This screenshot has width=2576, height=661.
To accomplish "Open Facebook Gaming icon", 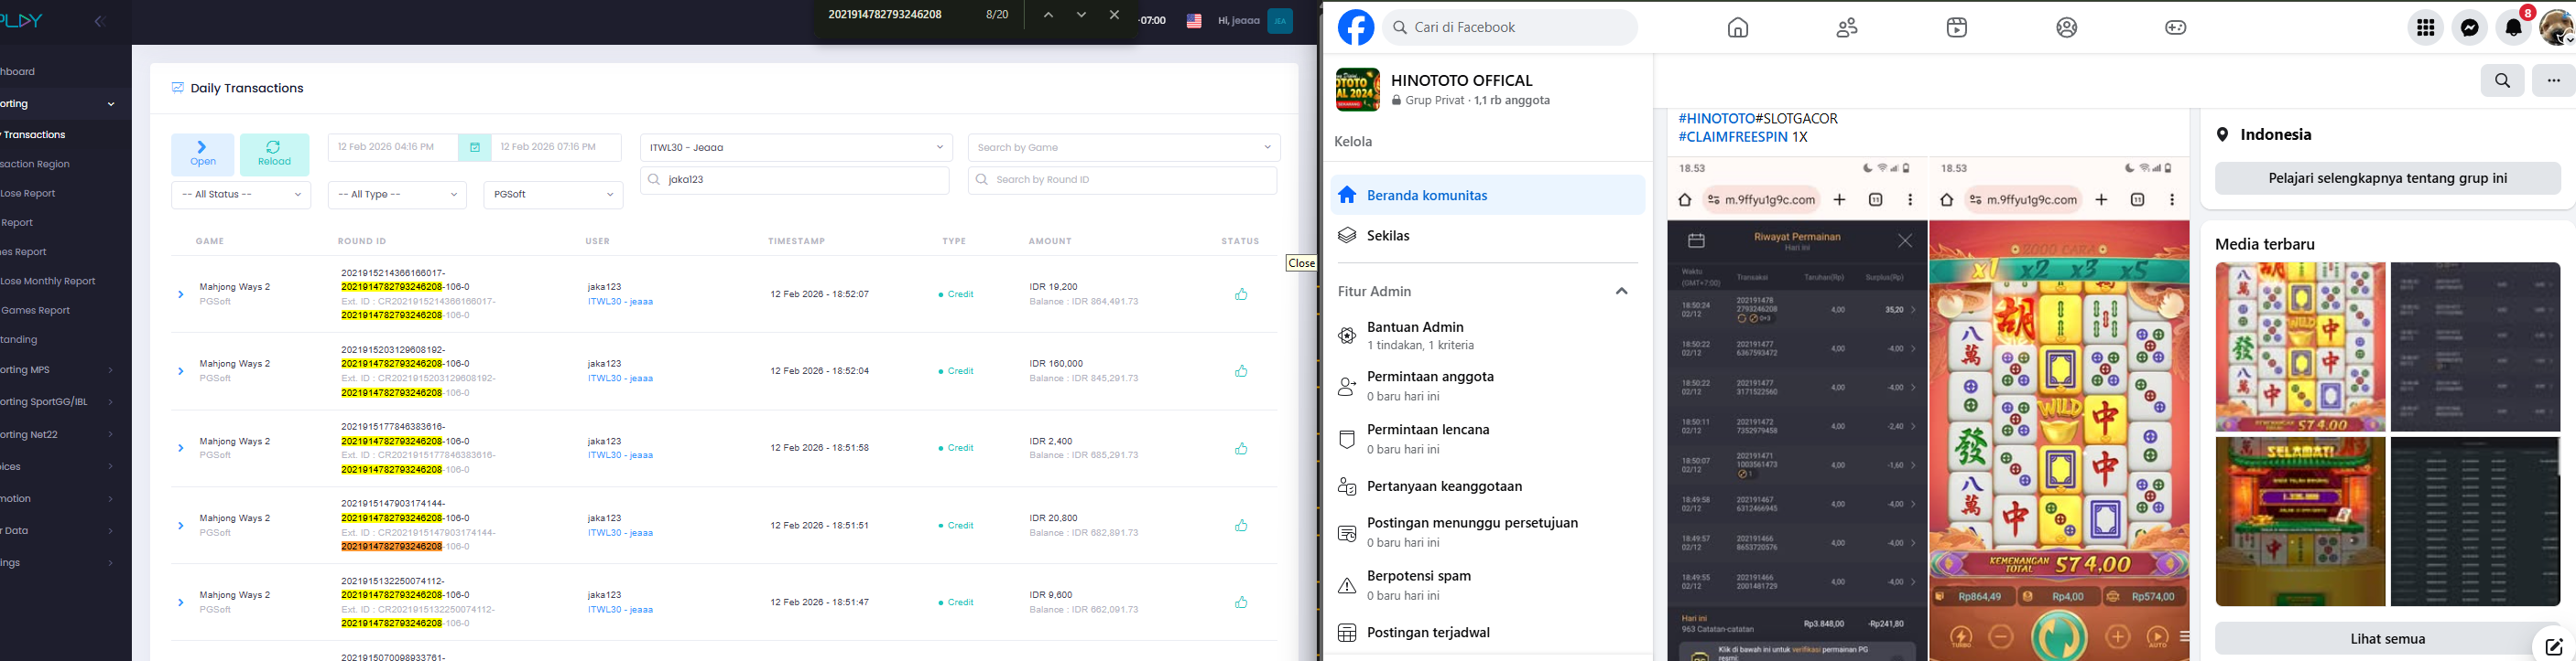I will coord(2176,28).
